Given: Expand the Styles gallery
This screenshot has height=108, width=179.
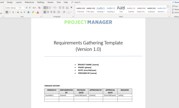Looking at the screenshot, I should (x=168, y=12).
